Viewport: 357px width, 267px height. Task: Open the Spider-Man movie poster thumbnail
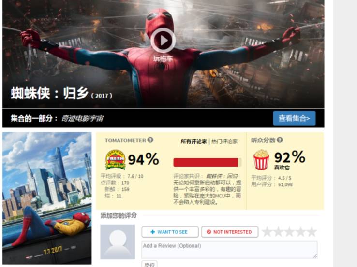pyautogui.click(x=47, y=198)
